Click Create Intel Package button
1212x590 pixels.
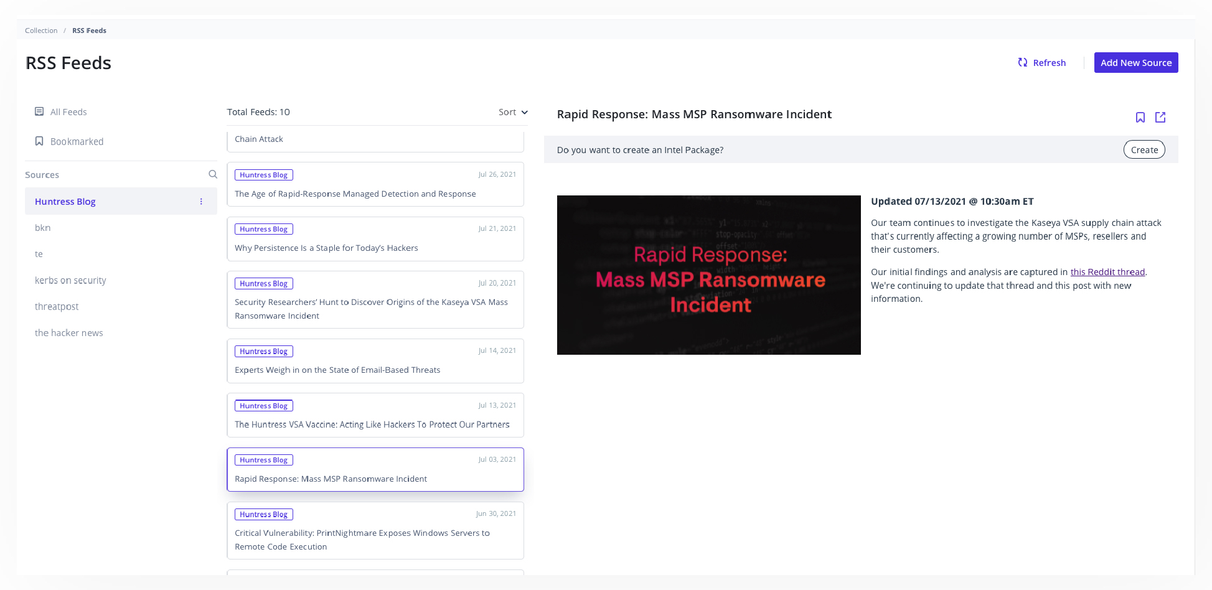coord(1144,149)
